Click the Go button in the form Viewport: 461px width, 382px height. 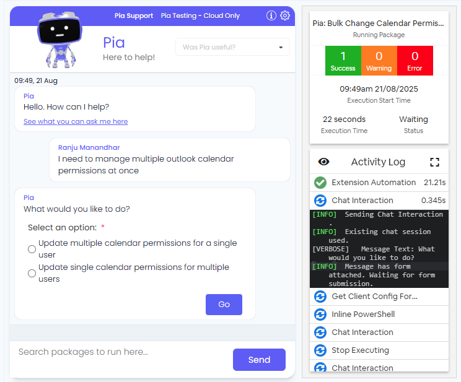[224, 305]
